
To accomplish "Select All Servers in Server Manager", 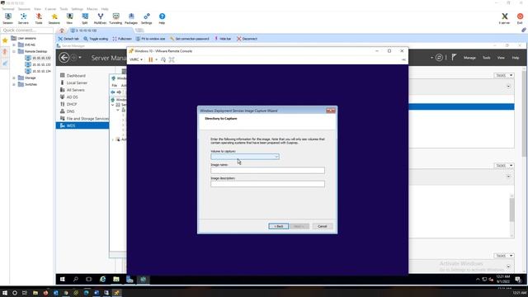I will coord(75,90).
